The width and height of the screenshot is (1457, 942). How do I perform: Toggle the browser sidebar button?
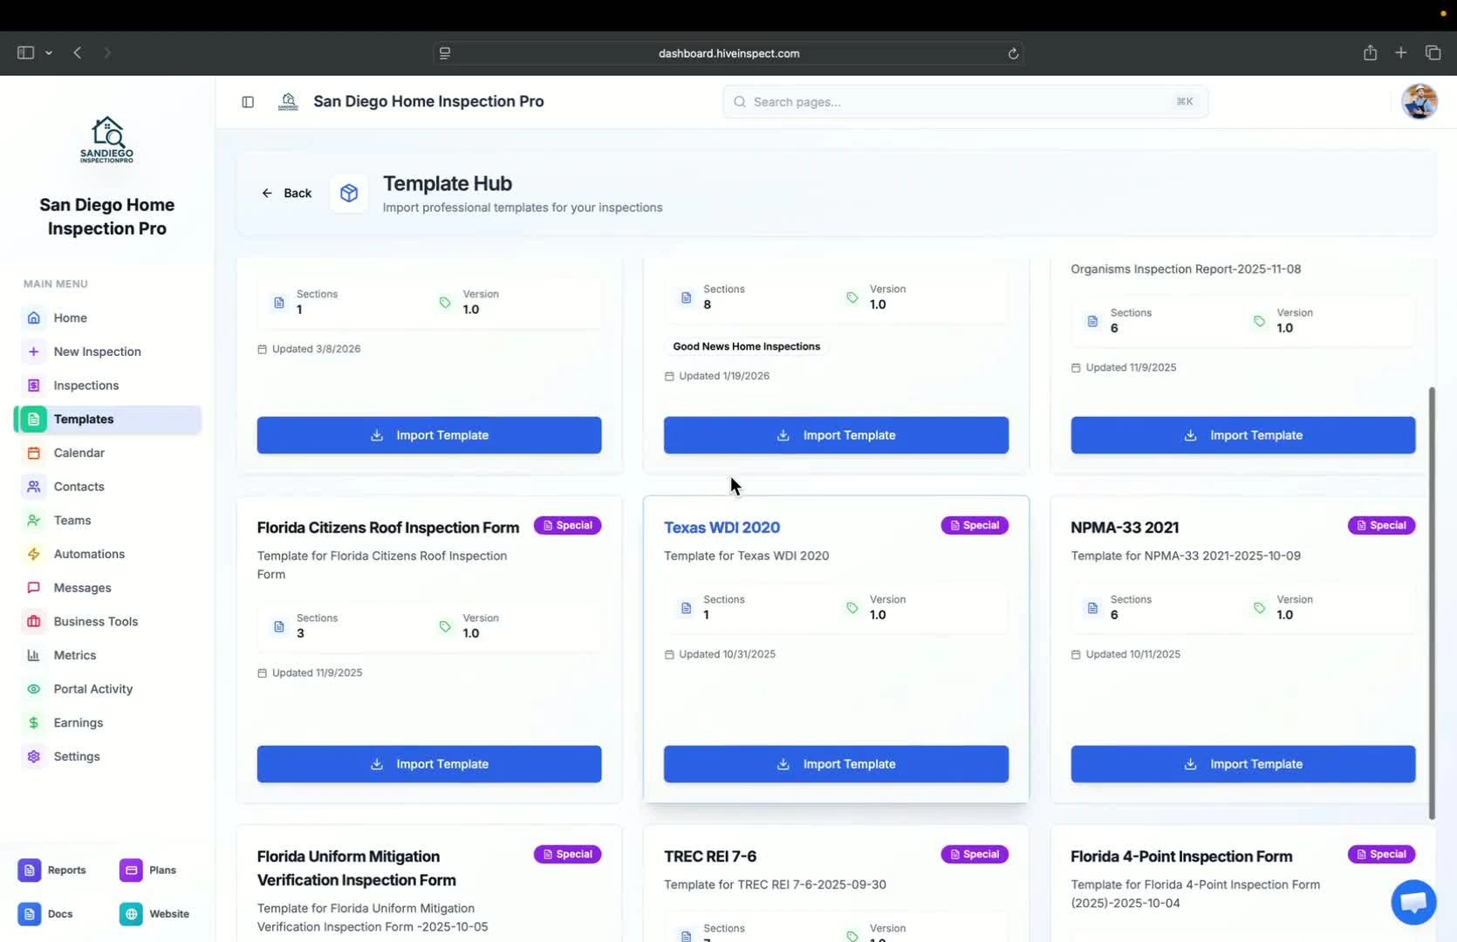point(25,52)
